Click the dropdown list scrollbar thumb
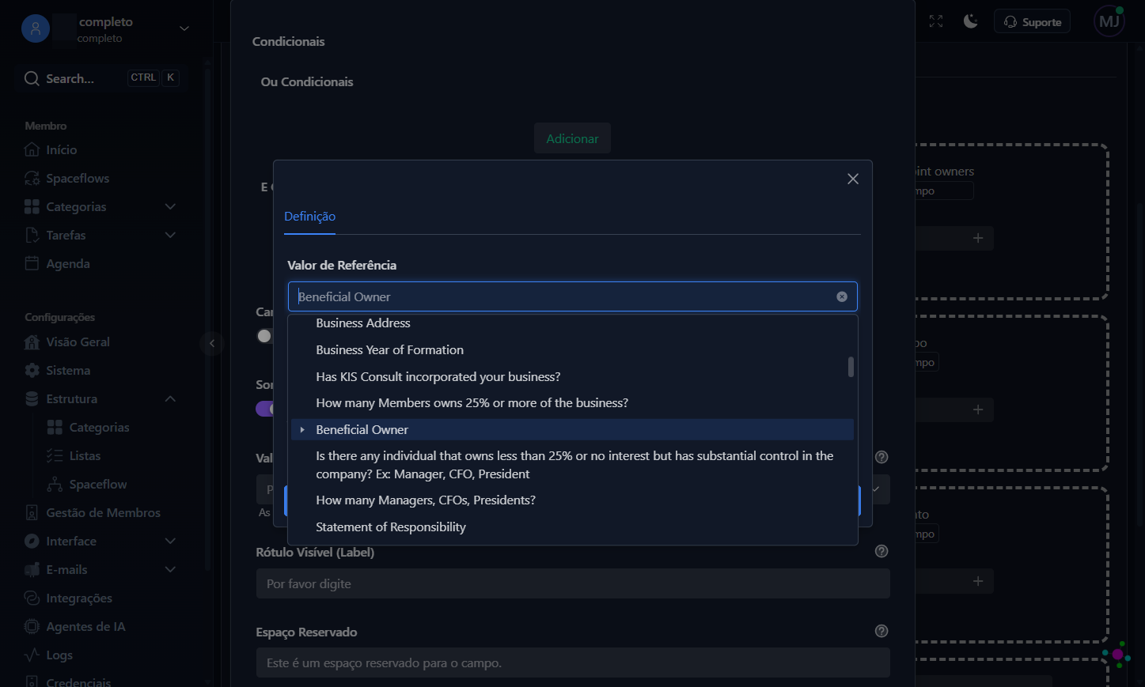 click(851, 367)
